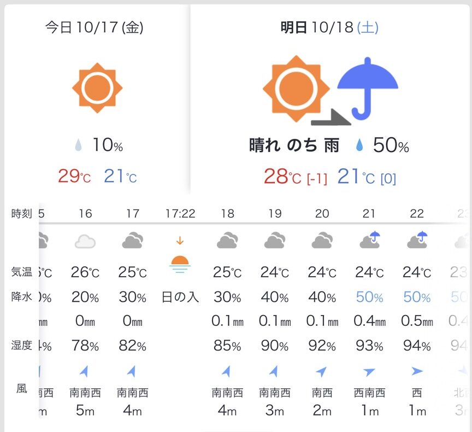The height and width of the screenshot is (432, 472).
Task: Click today's large sunny weather icon
Action: point(97,88)
